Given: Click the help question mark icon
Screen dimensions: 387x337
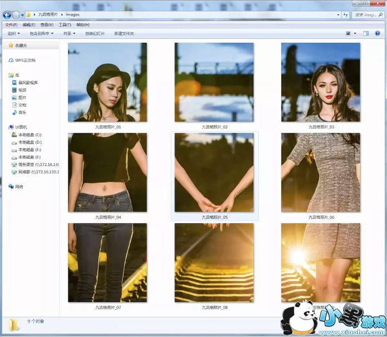Looking at the screenshot, I should pos(379,33).
